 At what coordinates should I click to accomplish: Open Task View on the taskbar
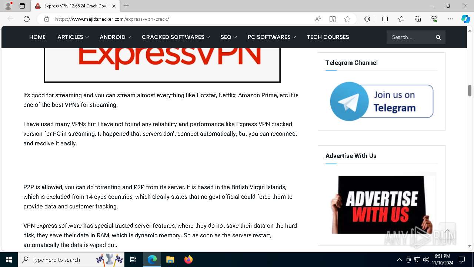[133, 260]
